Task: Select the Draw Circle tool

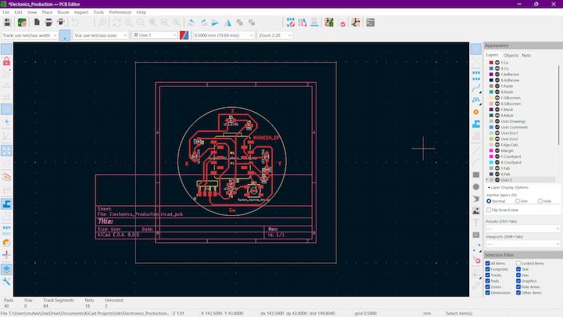Action: pos(476,187)
